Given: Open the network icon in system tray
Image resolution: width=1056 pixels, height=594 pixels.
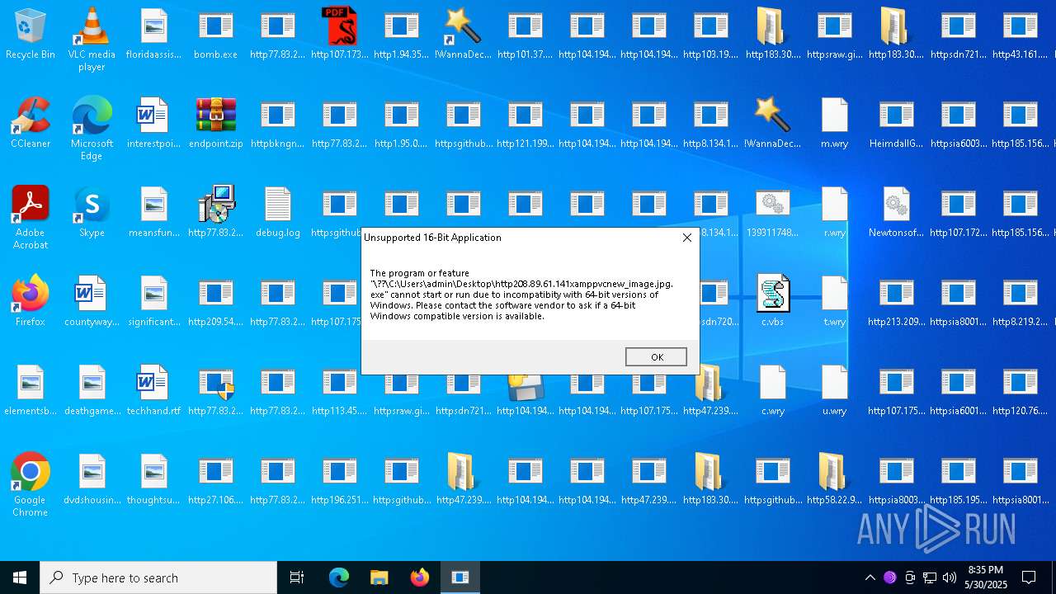Looking at the screenshot, I should tap(930, 577).
